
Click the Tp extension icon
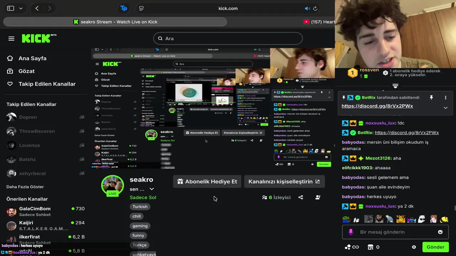click(x=124, y=8)
